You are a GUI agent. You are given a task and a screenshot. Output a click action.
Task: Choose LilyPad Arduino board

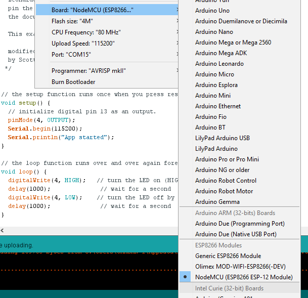(x=240, y=149)
